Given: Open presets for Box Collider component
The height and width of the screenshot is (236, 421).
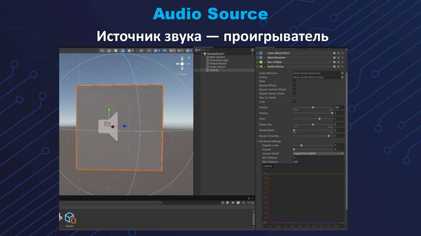Looking at the screenshot, I should coord(338,62).
